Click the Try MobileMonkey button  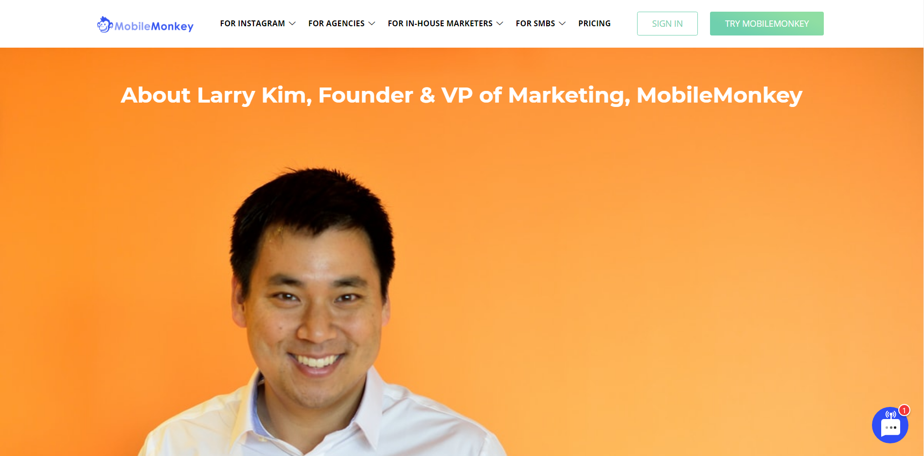[767, 23]
